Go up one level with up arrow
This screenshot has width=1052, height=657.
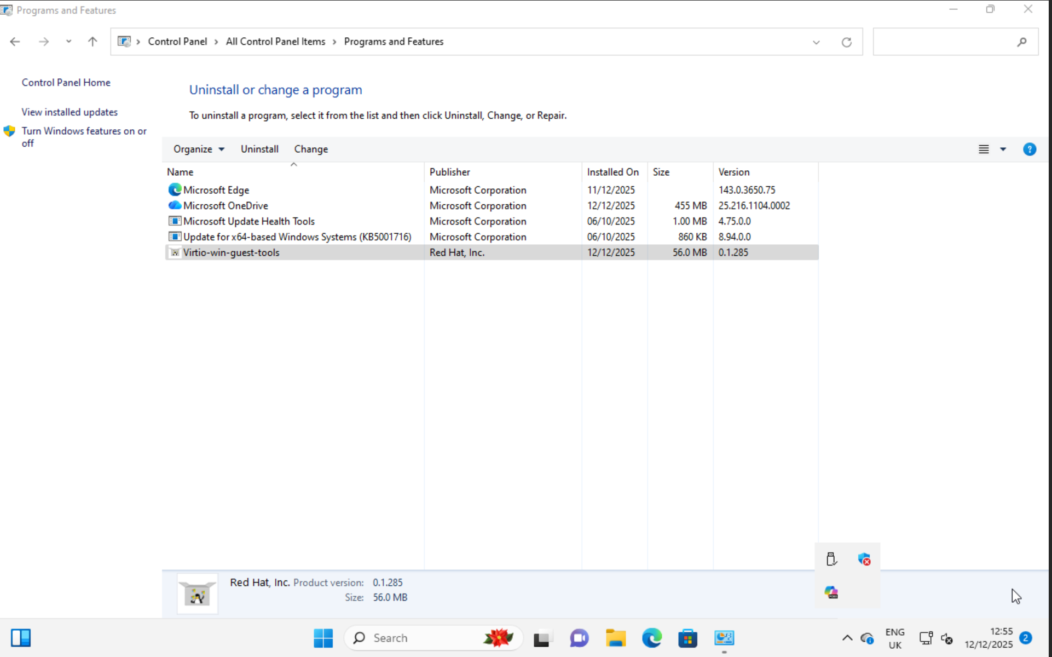[x=93, y=42]
